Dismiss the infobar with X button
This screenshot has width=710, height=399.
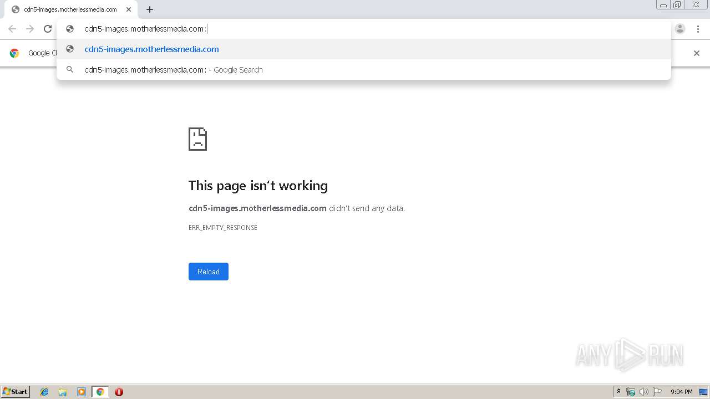point(697,53)
